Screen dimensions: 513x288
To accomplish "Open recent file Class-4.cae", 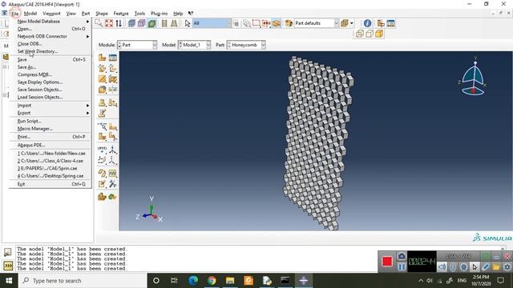I will [50, 161].
